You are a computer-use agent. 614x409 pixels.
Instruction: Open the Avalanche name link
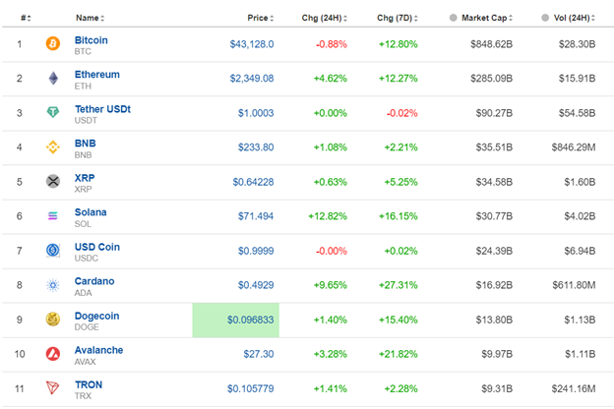click(98, 350)
